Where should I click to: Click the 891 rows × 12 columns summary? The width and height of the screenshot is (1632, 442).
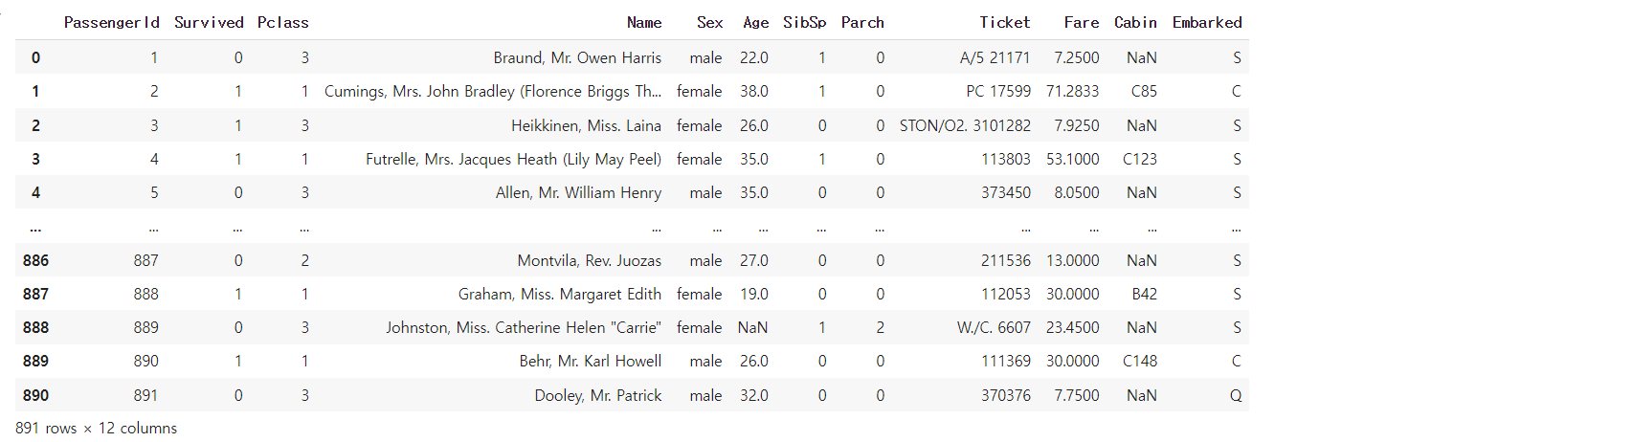96,428
